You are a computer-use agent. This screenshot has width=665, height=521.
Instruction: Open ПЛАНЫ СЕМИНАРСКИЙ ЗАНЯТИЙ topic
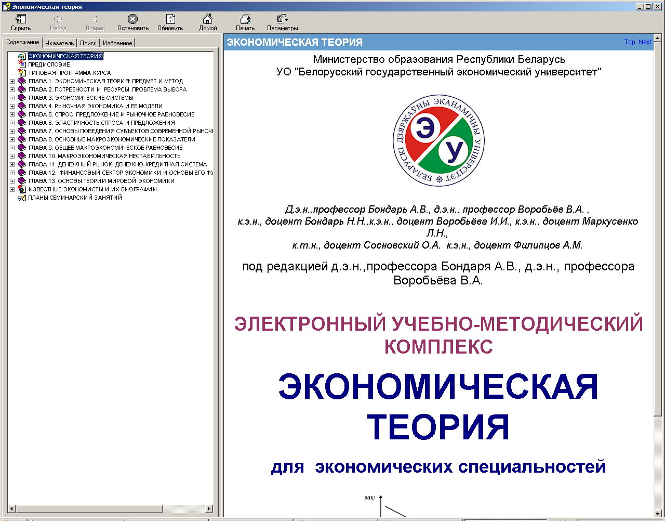tap(75, 198)
